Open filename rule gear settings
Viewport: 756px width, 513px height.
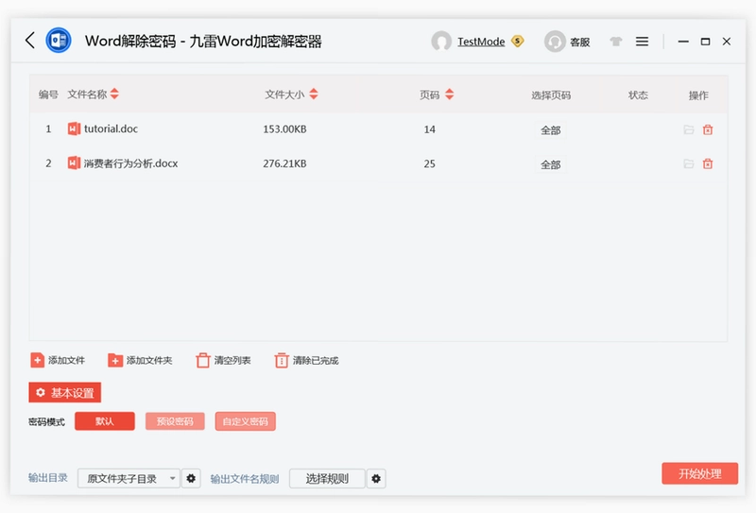click(376, 478)
